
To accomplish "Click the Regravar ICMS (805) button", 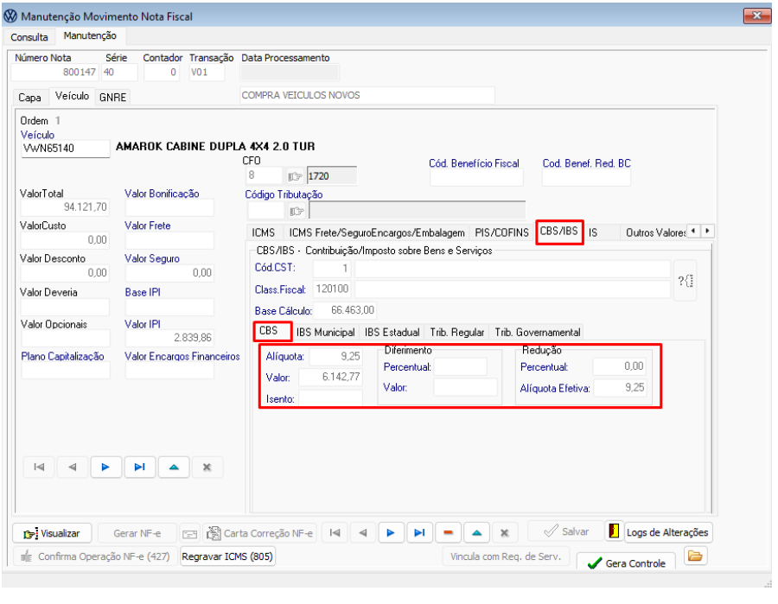I will pos(226,557).
